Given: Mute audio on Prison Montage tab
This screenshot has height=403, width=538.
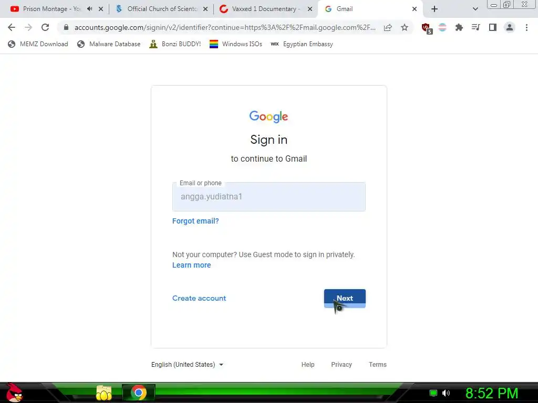Looking at the screenshot, I should (x=89, y=9).
